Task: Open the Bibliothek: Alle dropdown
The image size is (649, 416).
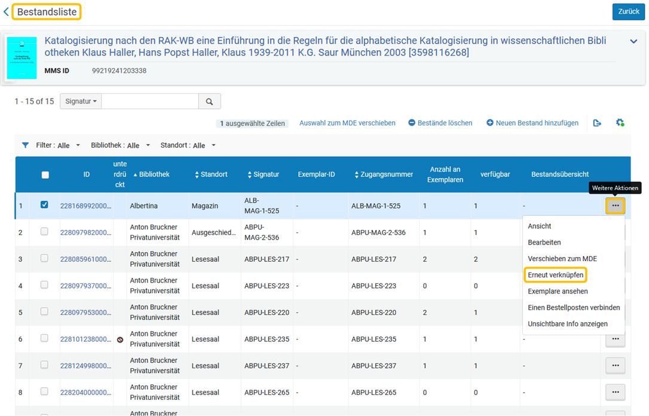Action: coord(121,145)
